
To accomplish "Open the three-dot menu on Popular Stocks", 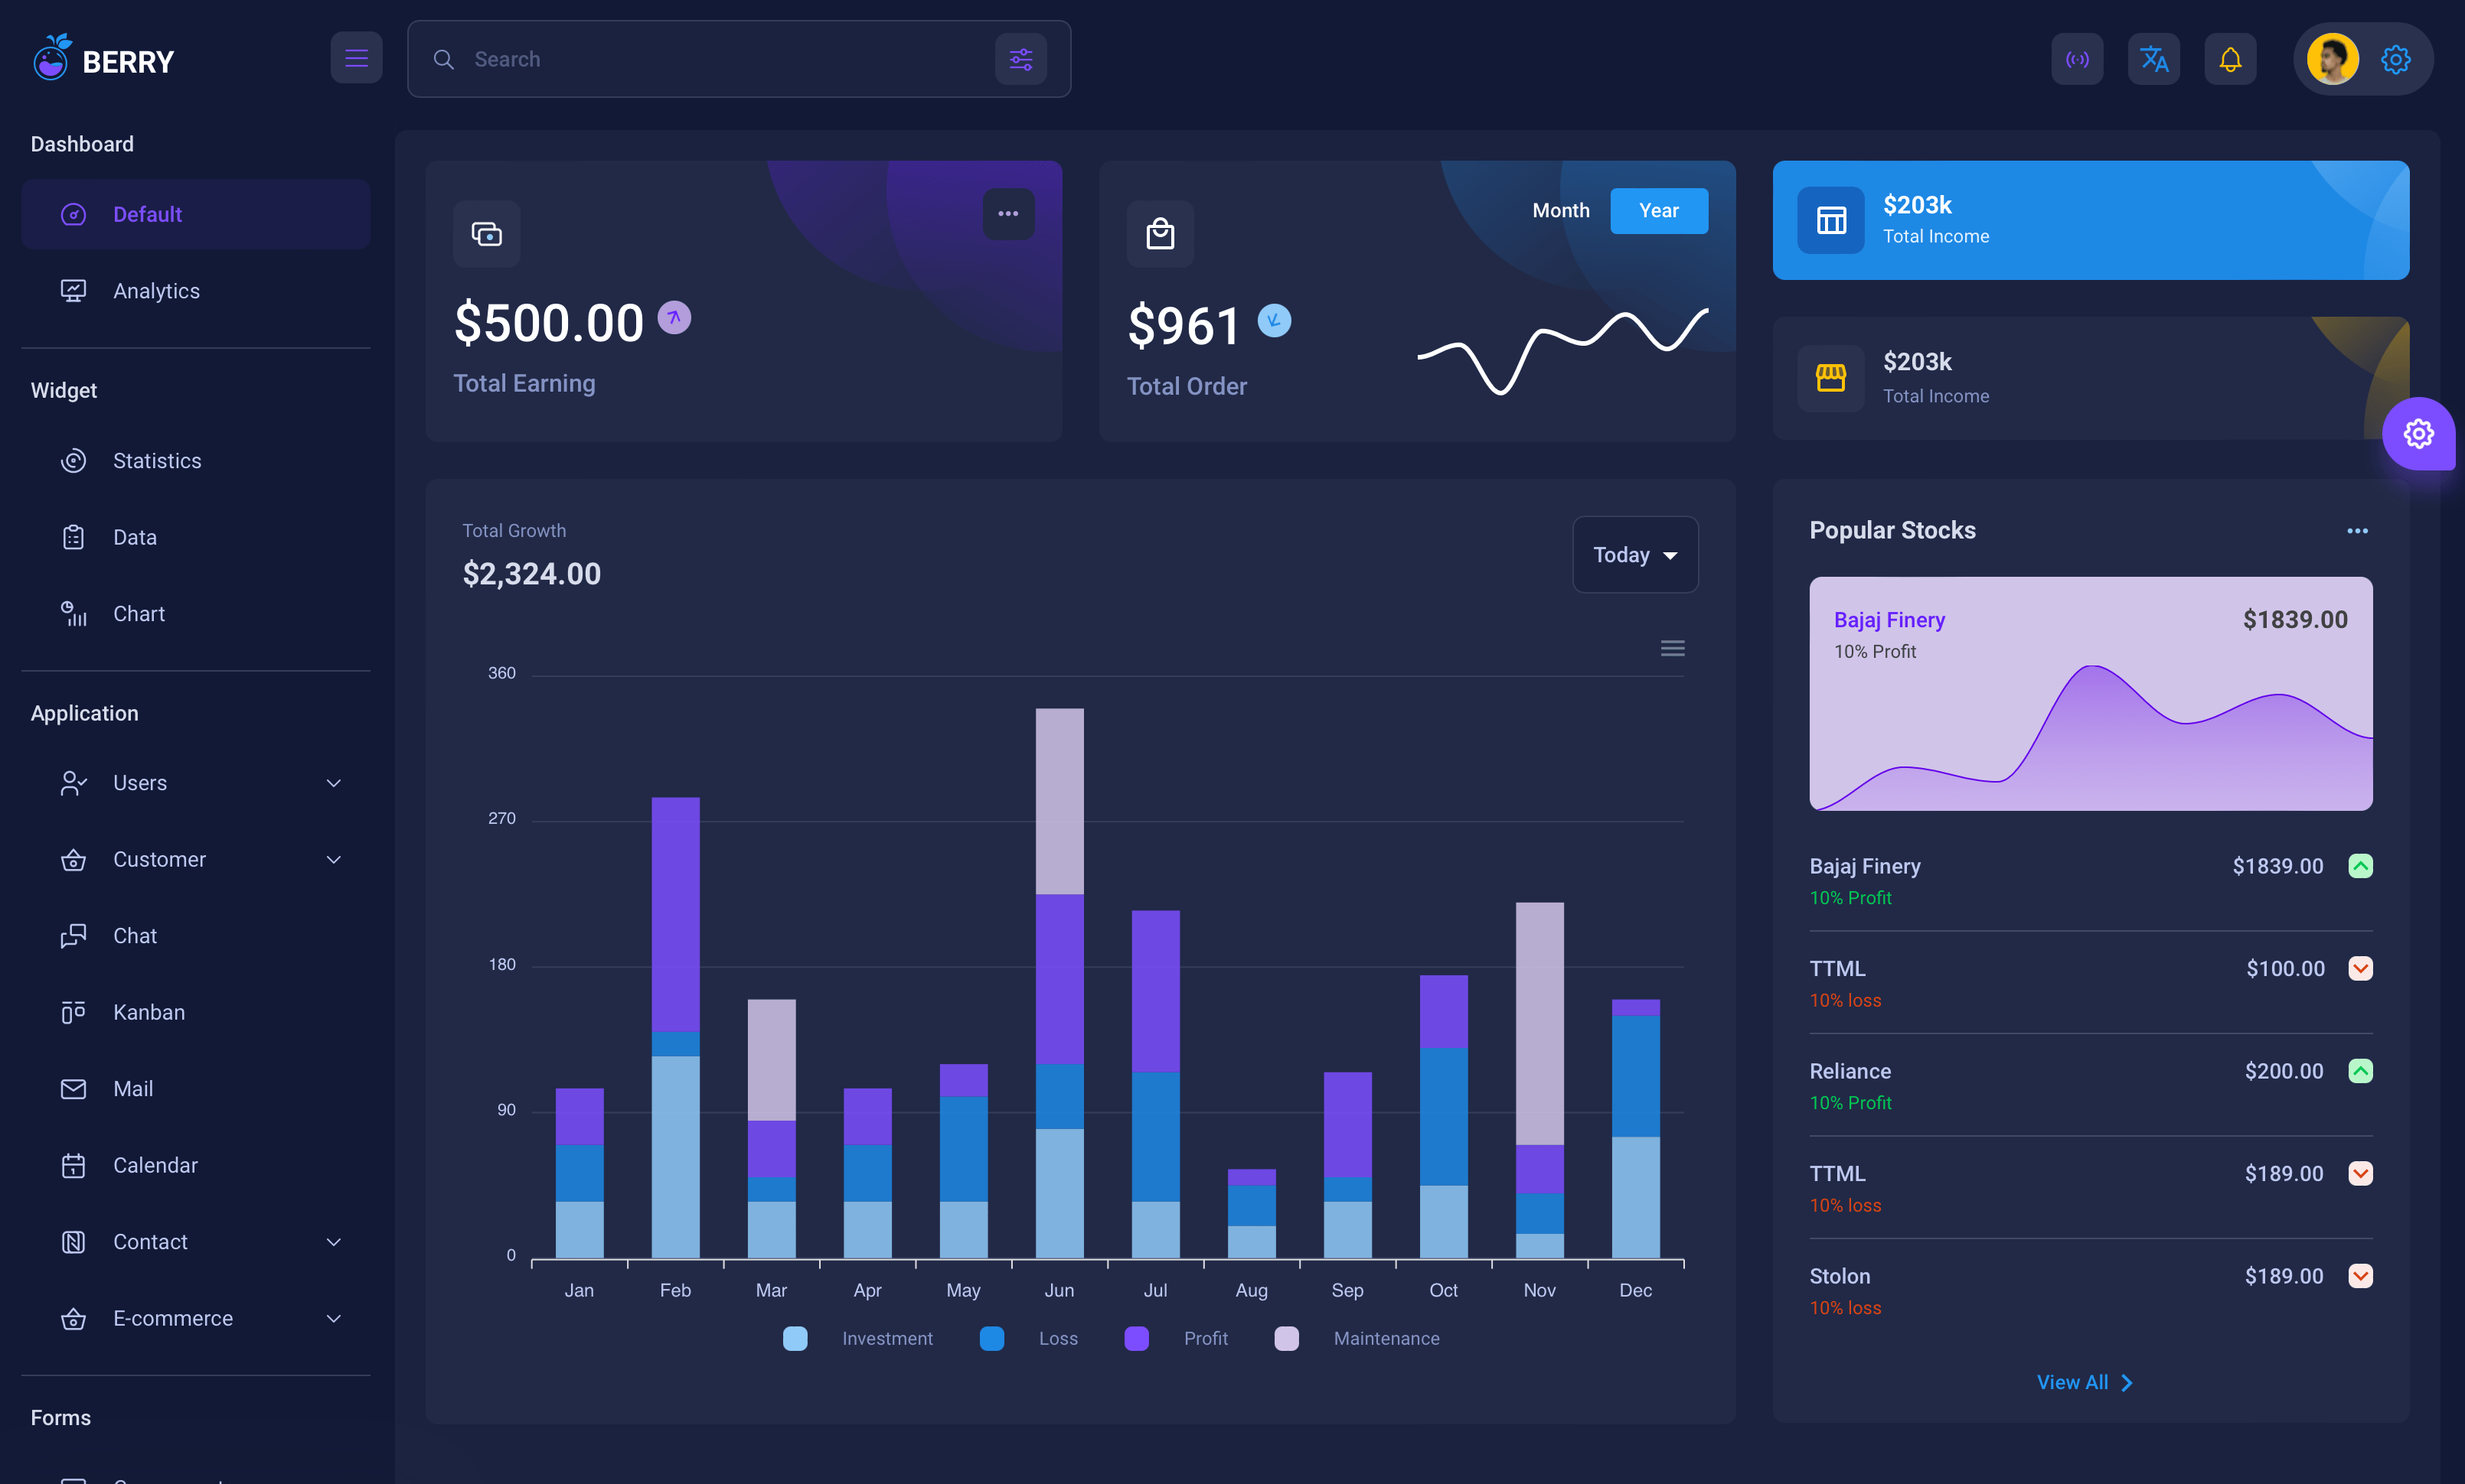I will [2356, 531].
